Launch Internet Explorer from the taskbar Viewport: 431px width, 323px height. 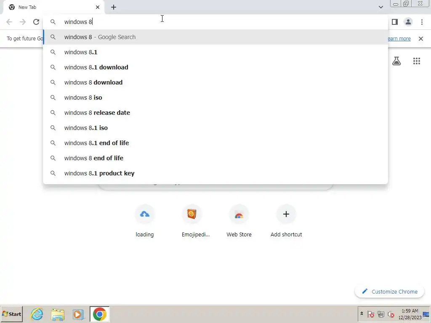point(37,314)
